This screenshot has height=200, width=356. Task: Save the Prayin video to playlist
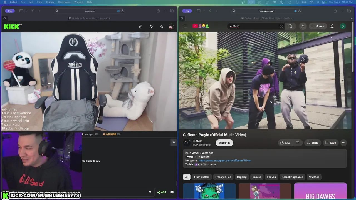tap(330, 143)
